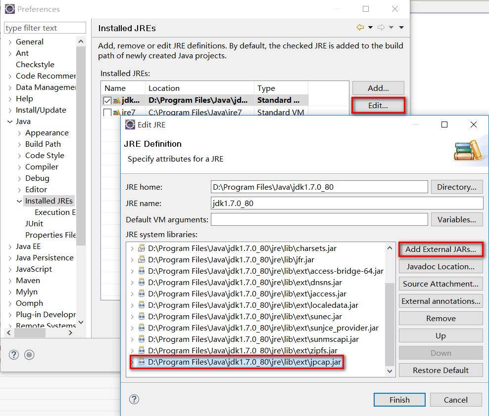Expand the jfr.jar library entry
The image size is (489, 416).
[x=132, y=260]
